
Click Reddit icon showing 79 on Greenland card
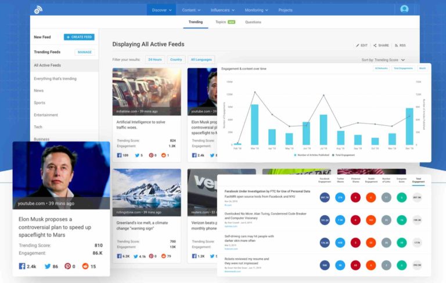click(x=164, y=256)
